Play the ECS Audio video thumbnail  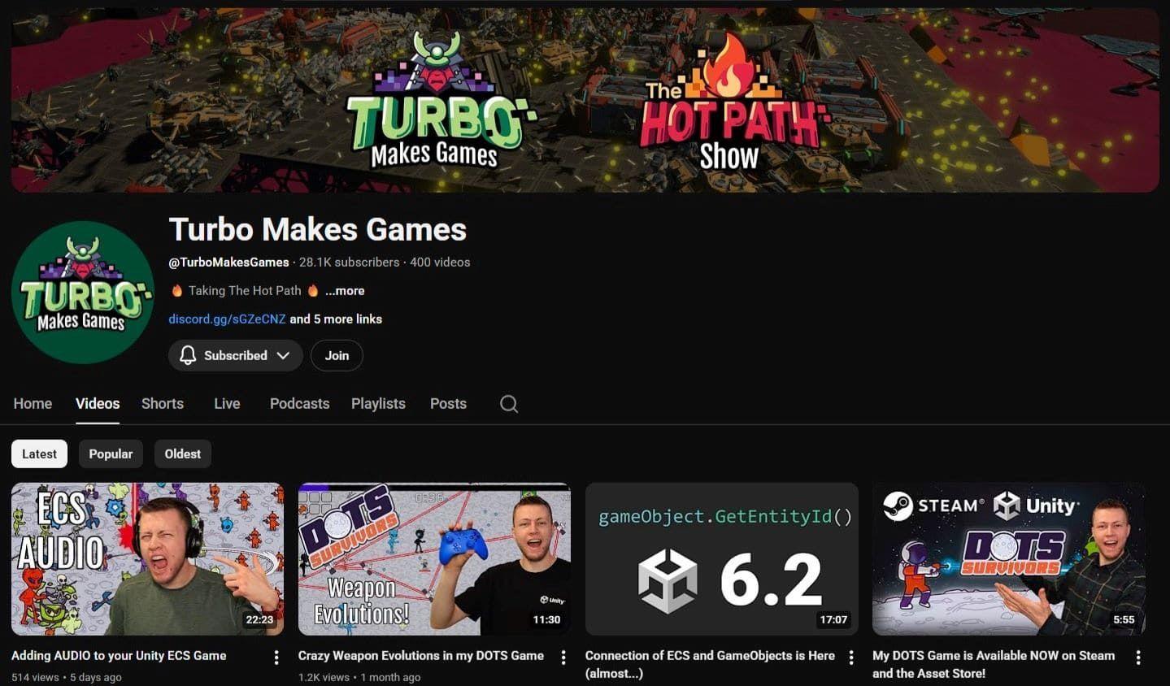[x=147, y=558]
